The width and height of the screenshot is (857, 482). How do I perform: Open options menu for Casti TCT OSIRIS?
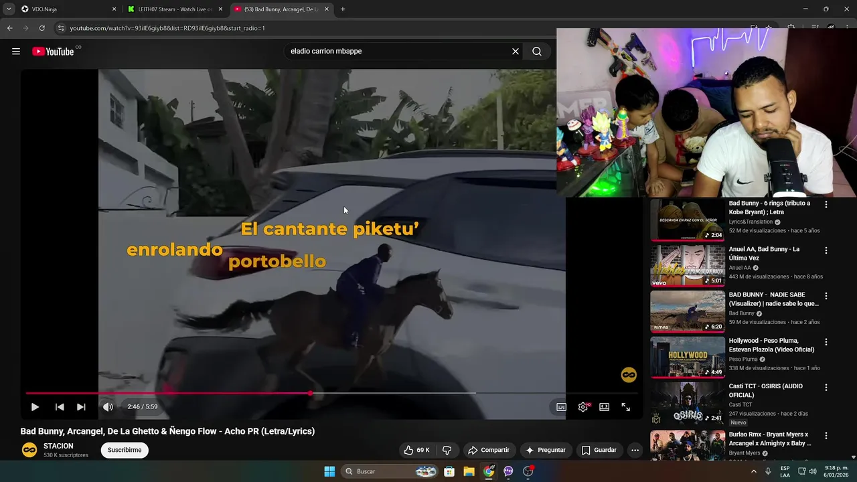[826, 388]
